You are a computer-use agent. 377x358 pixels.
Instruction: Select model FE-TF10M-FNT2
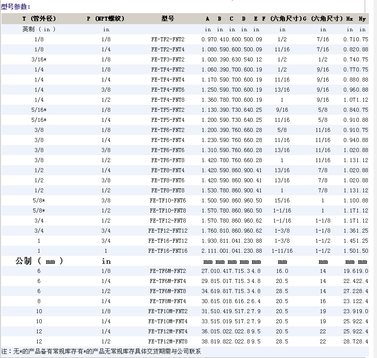point(168,312)
